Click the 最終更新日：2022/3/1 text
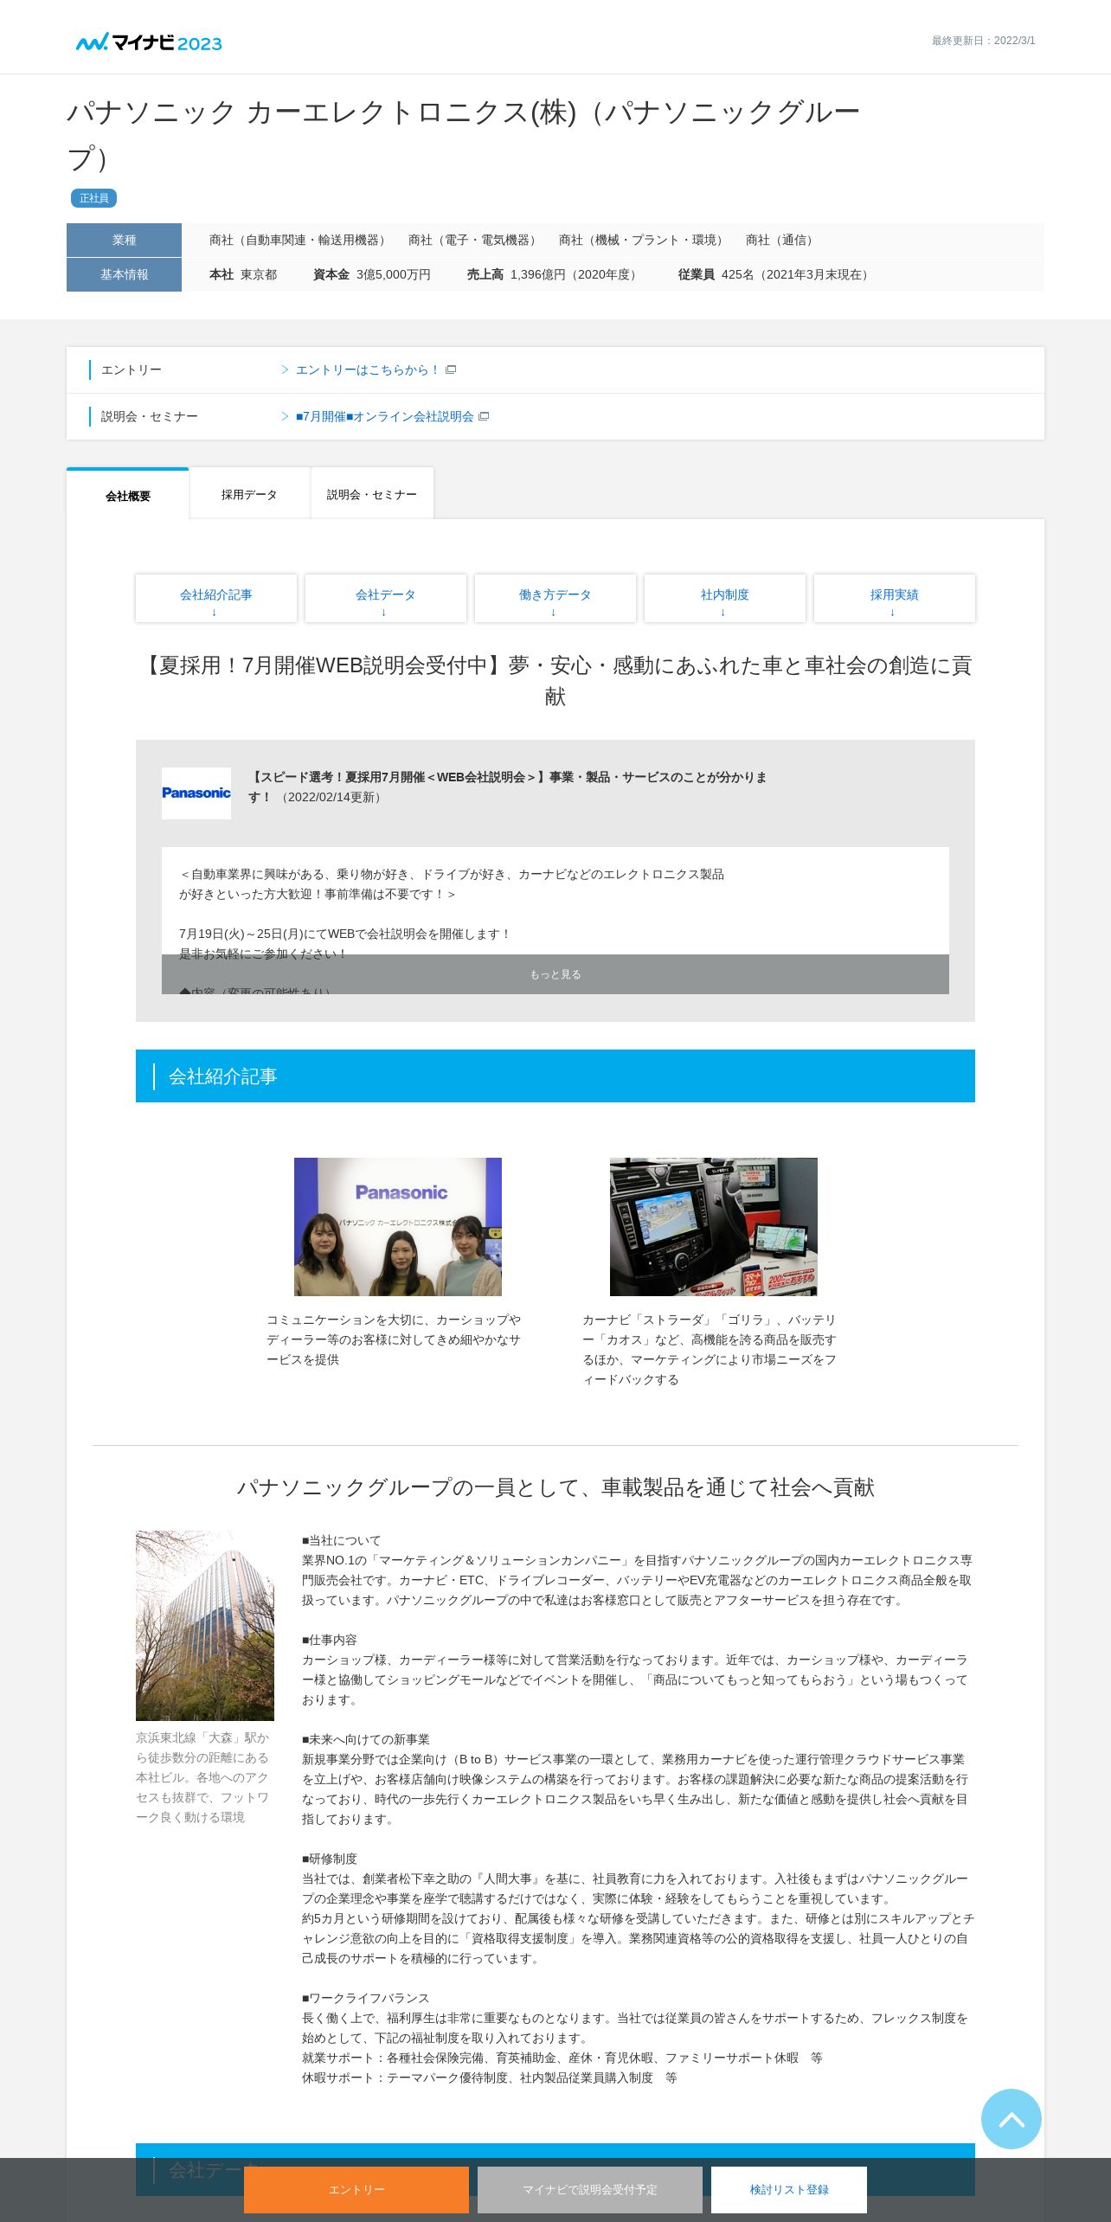This screenshot has height=2222, width=1111. tap(983, 41)
